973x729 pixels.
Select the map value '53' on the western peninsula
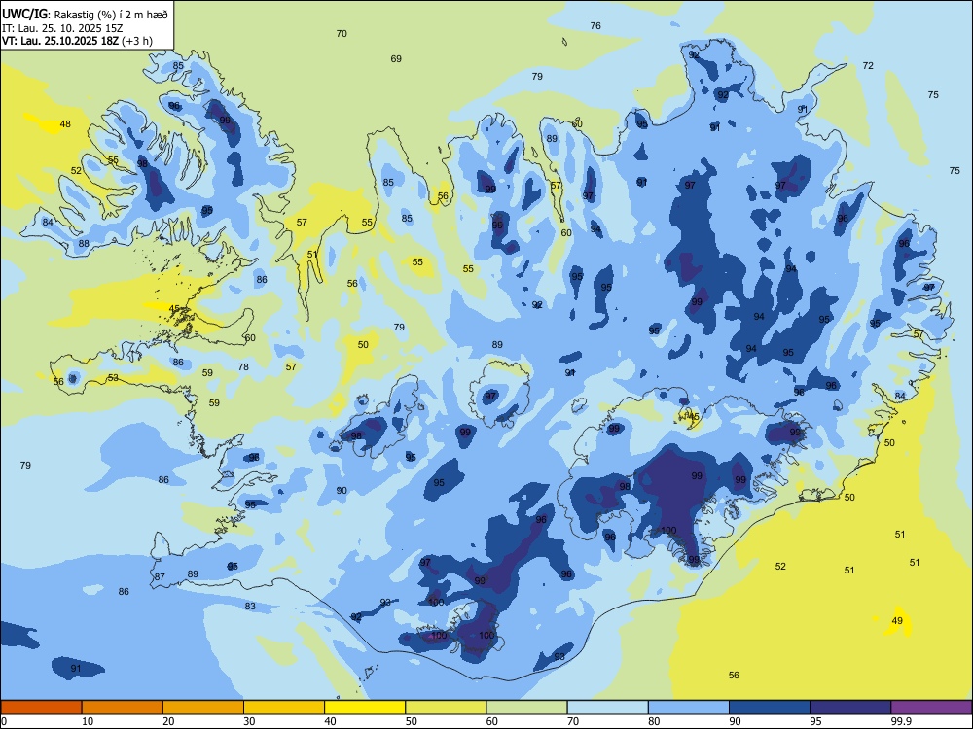tap(113, 377)
